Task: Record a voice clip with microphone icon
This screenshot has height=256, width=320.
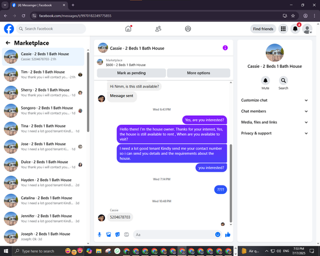Action: tap(99, 235)
